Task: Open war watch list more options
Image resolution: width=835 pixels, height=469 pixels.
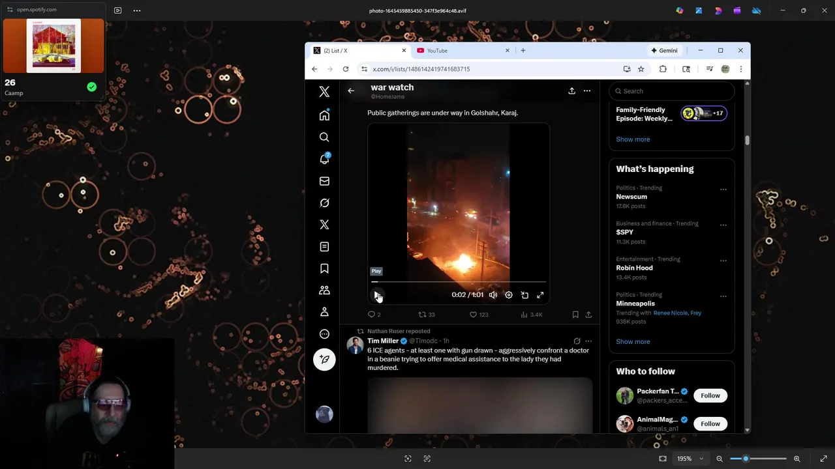Action: click(587, 91)
